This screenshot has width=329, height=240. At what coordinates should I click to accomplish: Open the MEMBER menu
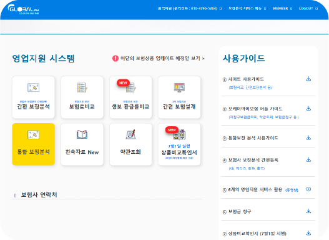click(x=282, y=9)
